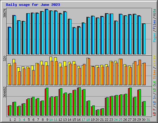
Task: Click the green kB Out bar for day 12
Action: click(61, 102)
